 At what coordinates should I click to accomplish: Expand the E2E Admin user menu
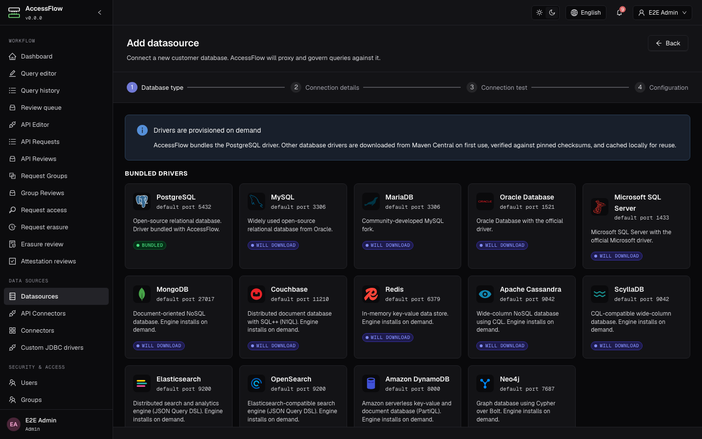click(x=663, y=13)
